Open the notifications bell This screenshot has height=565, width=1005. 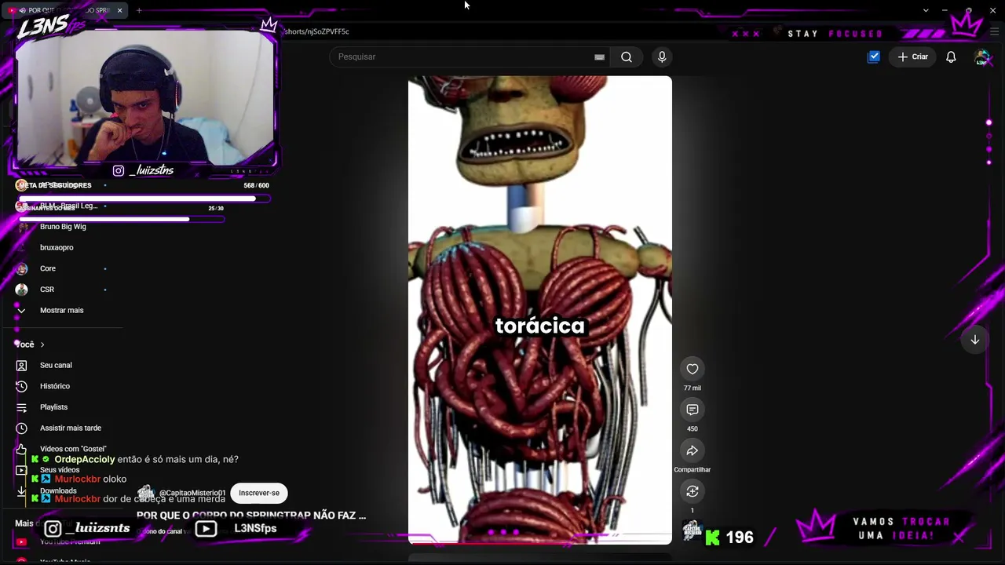click(x=951, y=56)
